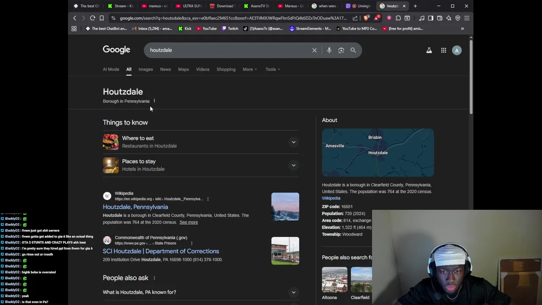
Task: Open the Houtzdale map thumbnail
Action: point(378,152)
